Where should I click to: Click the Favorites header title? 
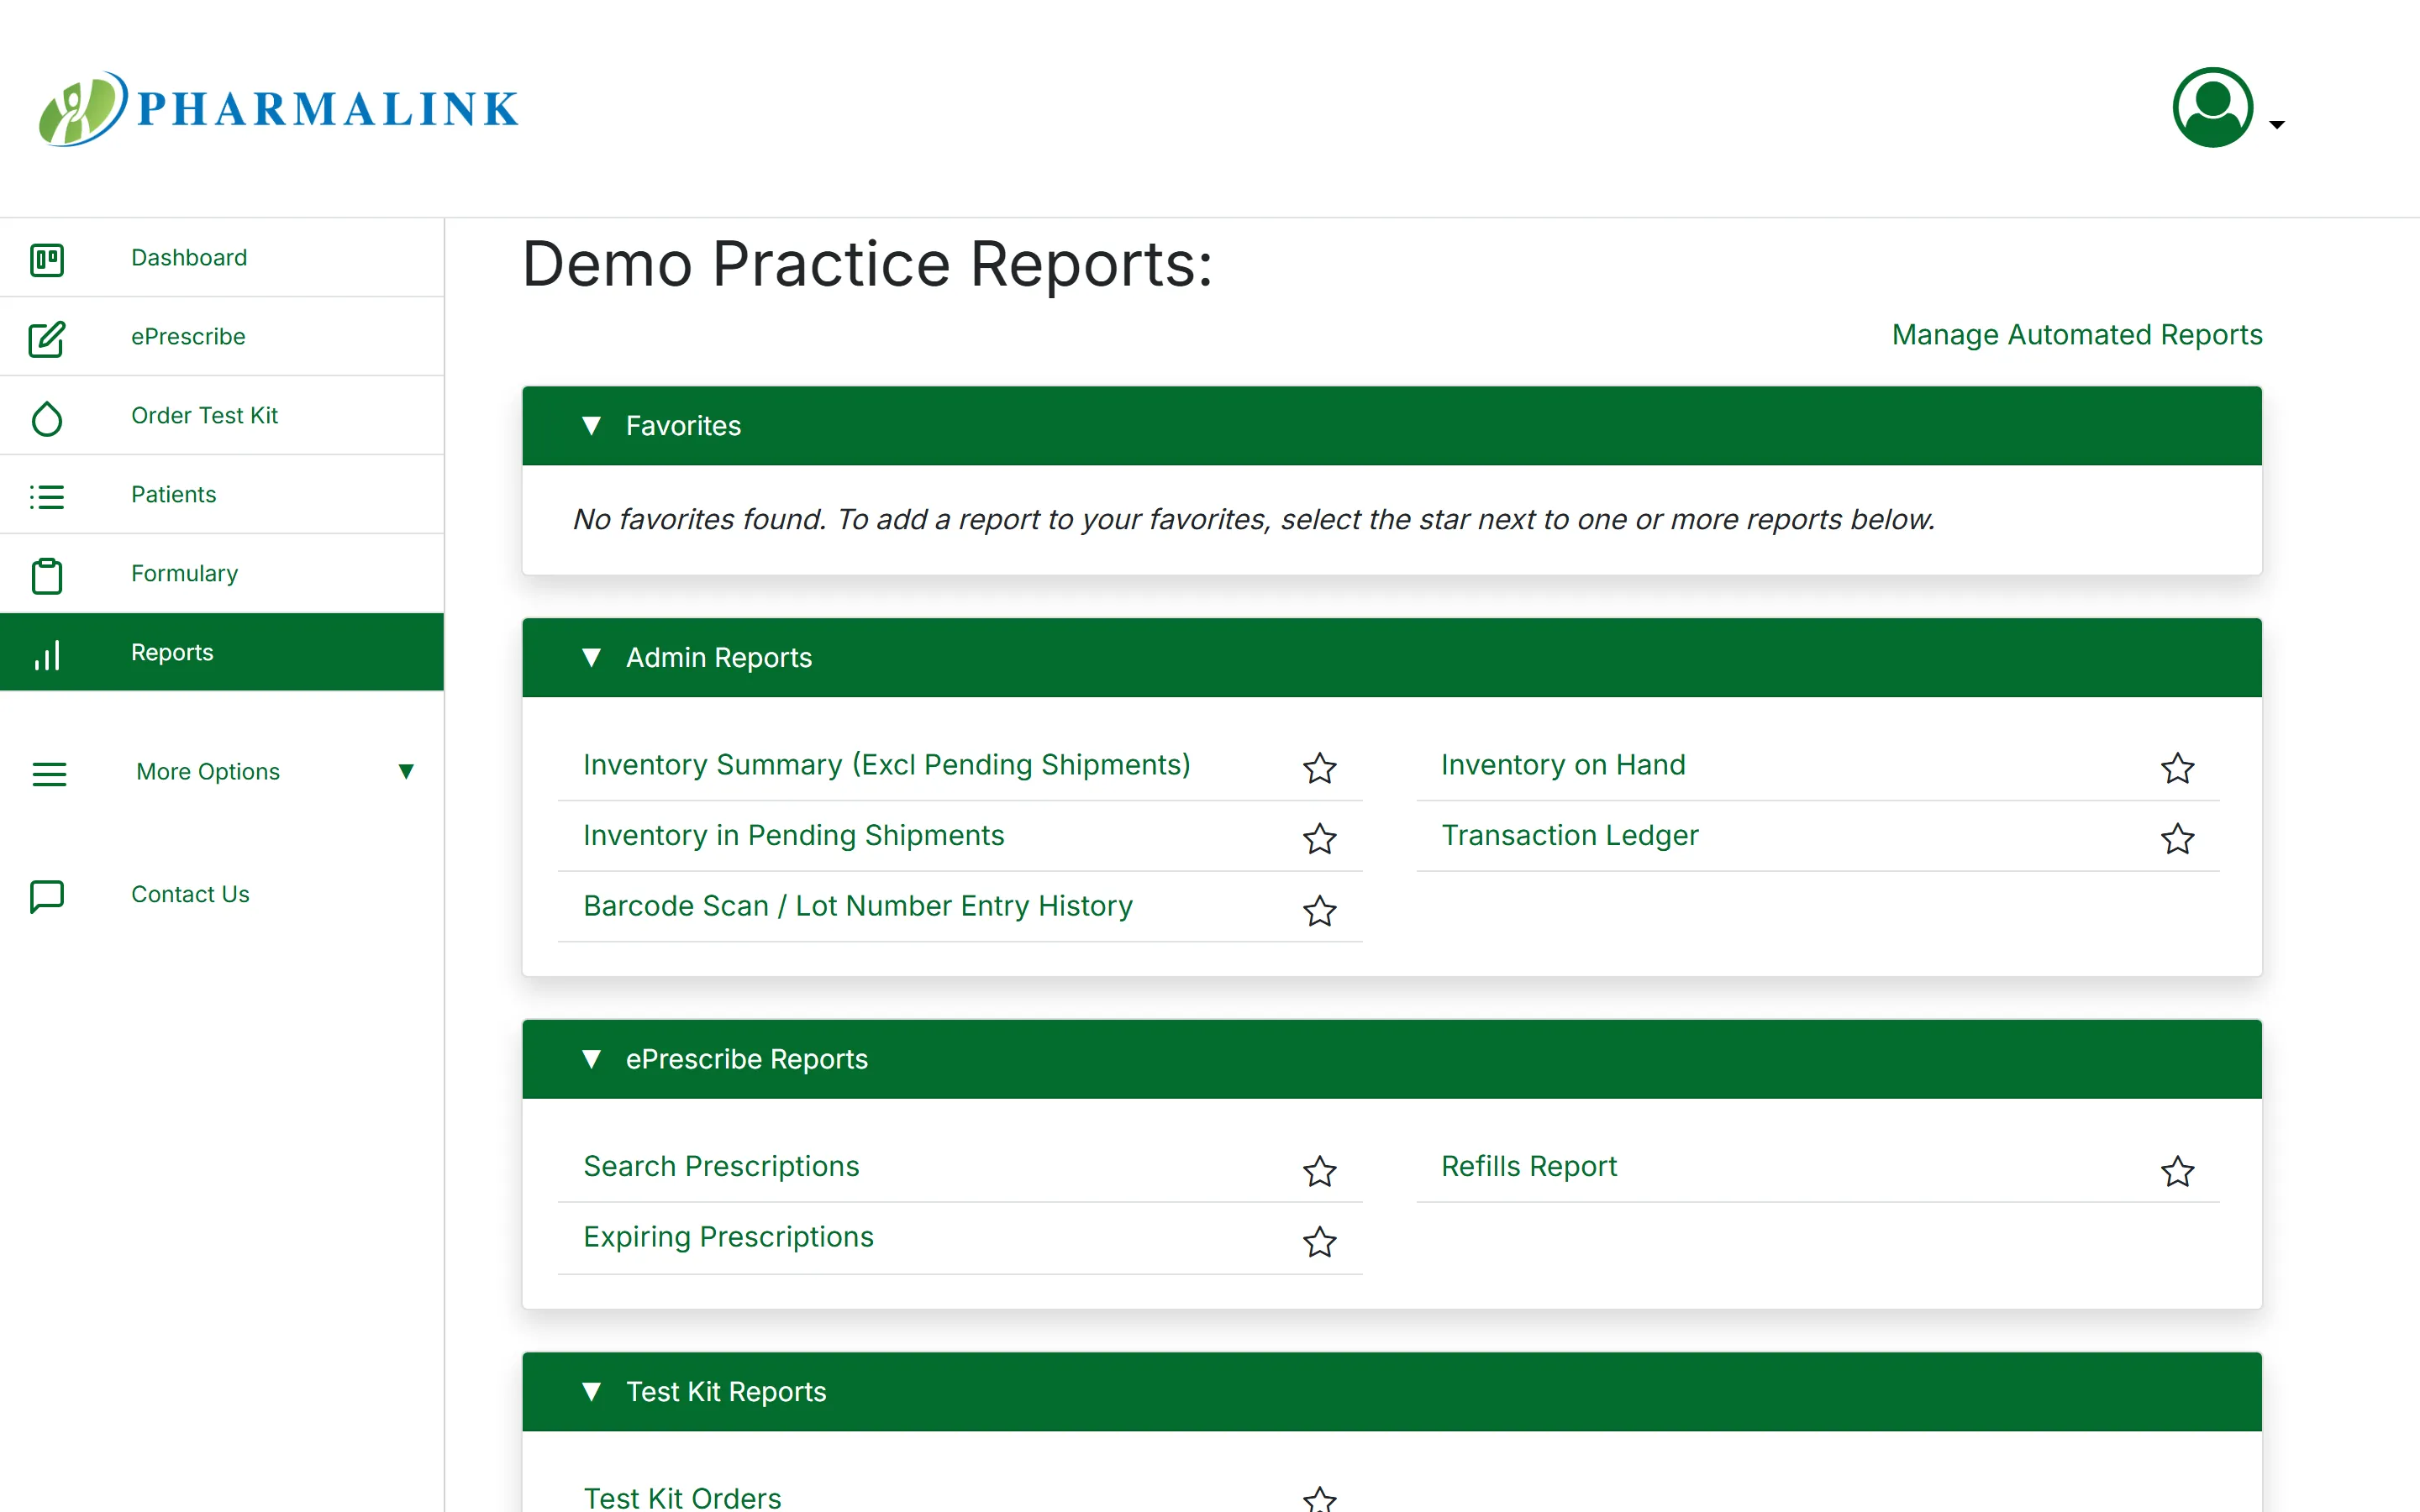pyautogui.click(x=683, y=426)
